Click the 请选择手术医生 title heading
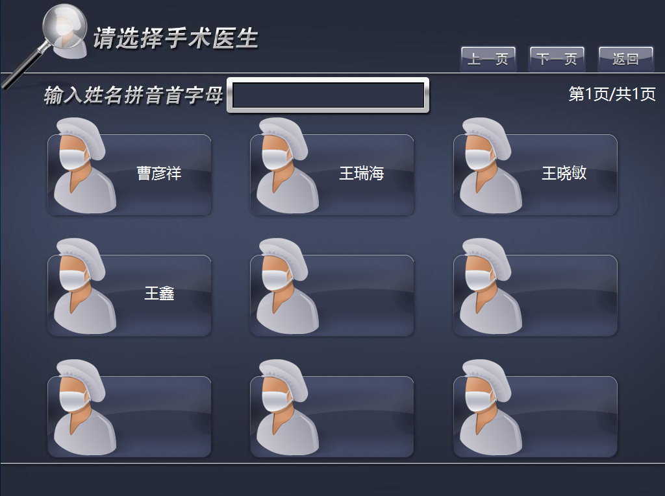Viewport: 665px width, 496px height. [175, 38]
